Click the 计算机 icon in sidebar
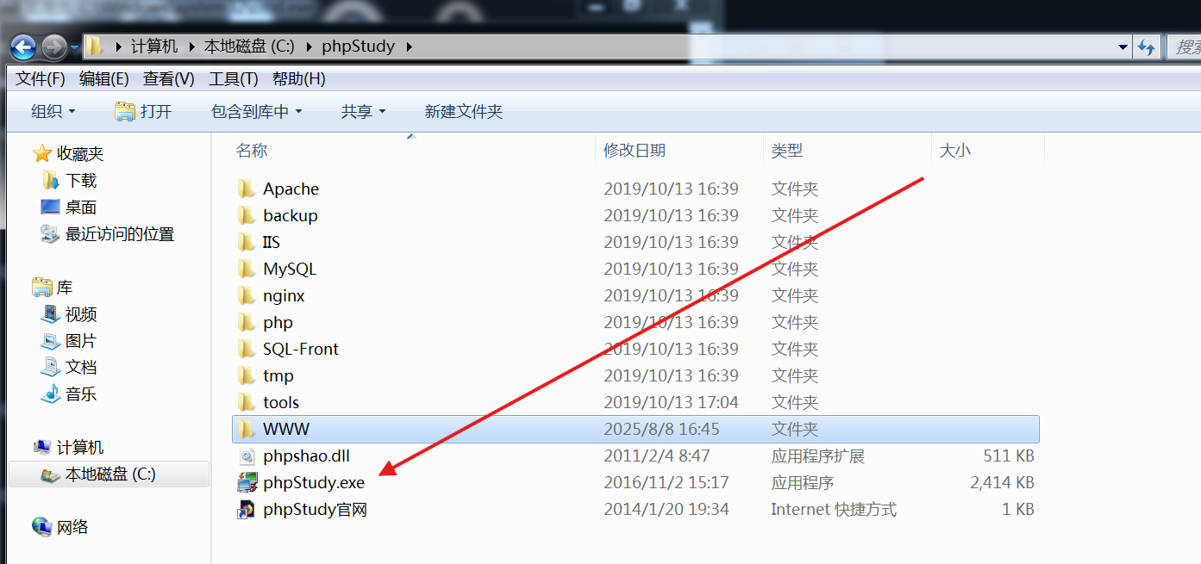Image resolution: width=1201 pixels, height=564 pixels. [x=42, y=448]
